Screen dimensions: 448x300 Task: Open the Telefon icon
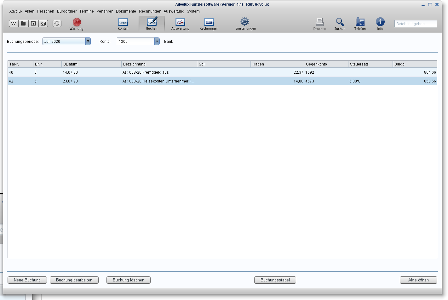[x=360, y=24]
